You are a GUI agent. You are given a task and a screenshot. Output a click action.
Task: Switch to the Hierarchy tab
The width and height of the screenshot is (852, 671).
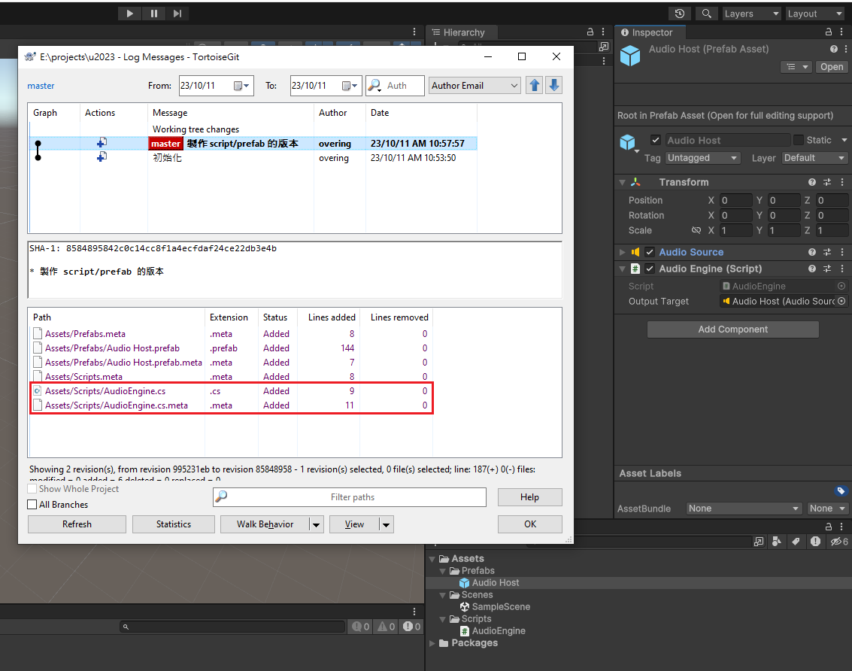coord(462,32)
